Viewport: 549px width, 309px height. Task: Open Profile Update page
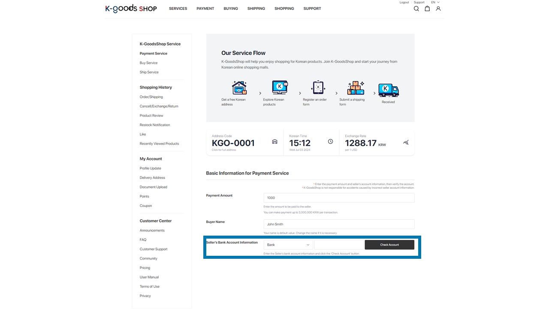pyautogui.click(x=150, y=169)
